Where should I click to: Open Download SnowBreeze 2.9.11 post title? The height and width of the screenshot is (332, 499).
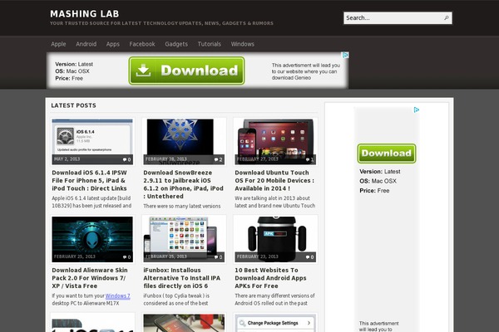click(x=183, y=184)
